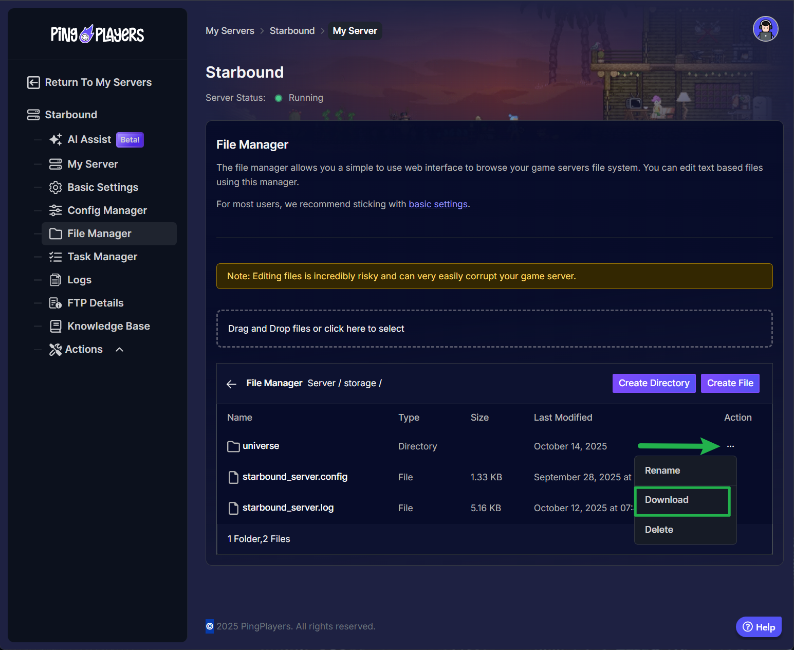Click the drag and drop upload area
The width and height of the screenshot is (794, 650).
click(494, 329)
